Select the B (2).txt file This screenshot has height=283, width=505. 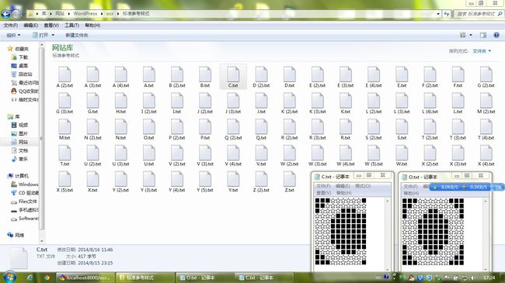[x=177, y=78]
